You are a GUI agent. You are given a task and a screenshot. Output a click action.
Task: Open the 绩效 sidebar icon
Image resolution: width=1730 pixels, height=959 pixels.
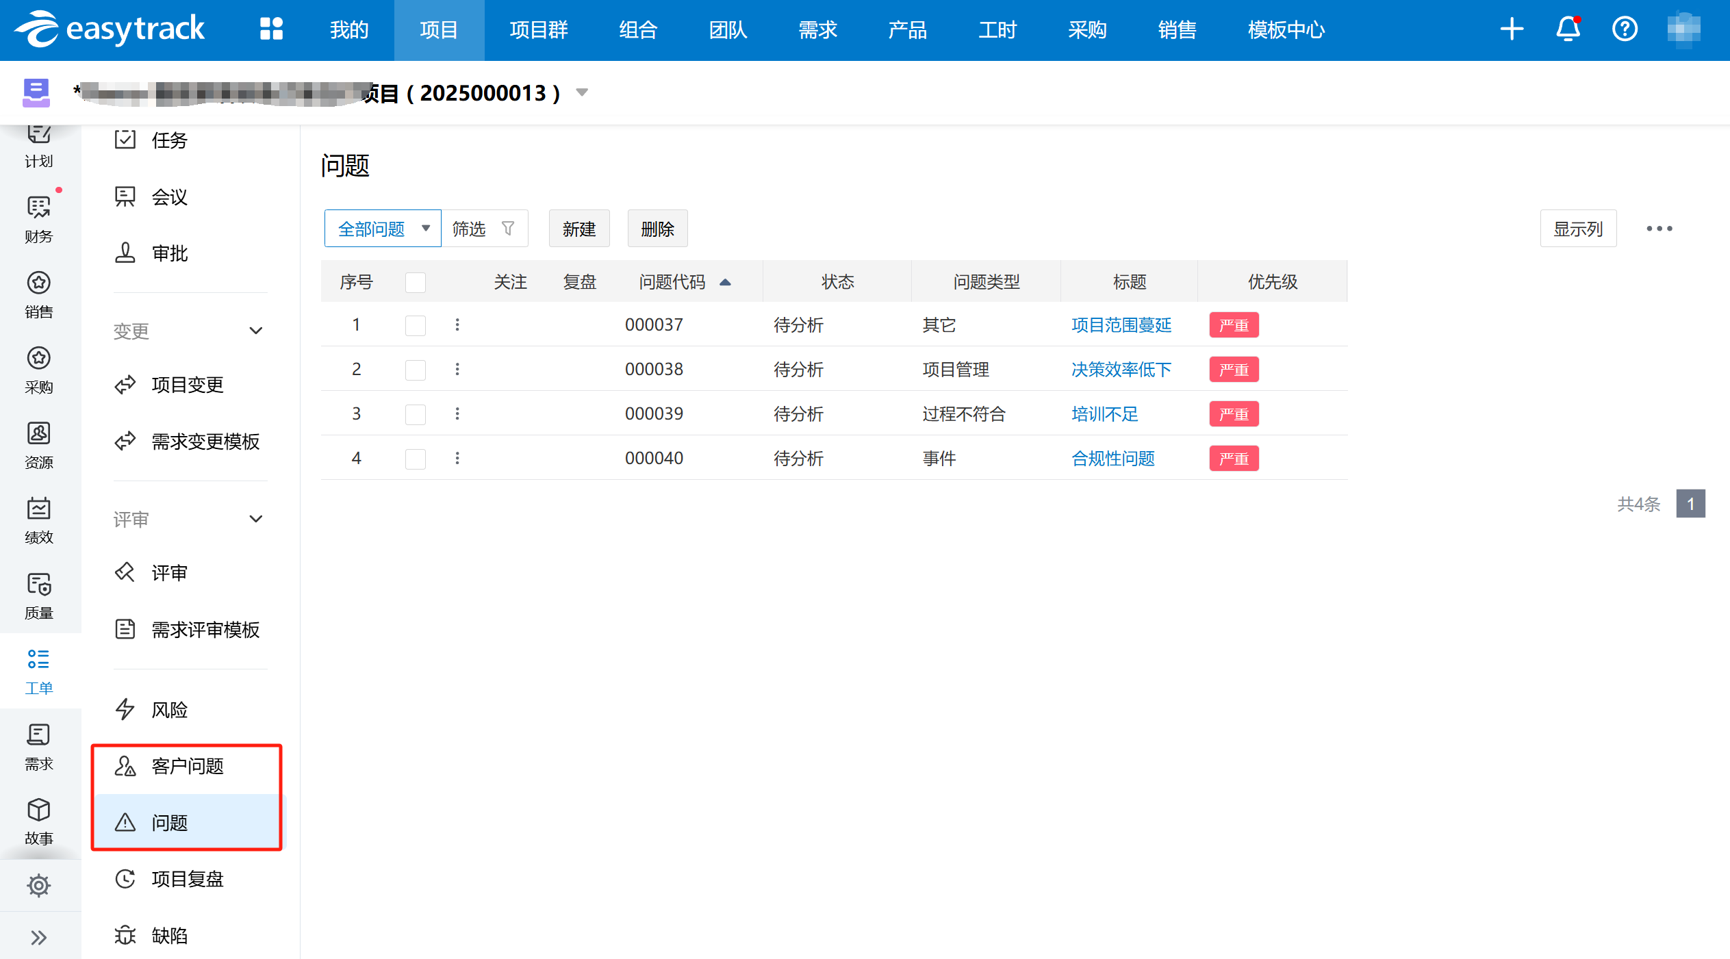click(x=39, y=520)
